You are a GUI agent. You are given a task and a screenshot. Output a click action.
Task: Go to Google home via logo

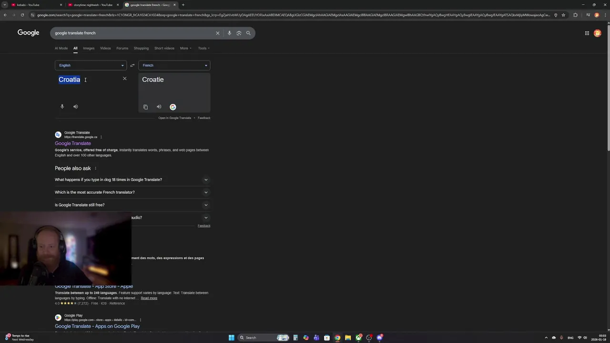pyautogui.click(x=29, y=33)
